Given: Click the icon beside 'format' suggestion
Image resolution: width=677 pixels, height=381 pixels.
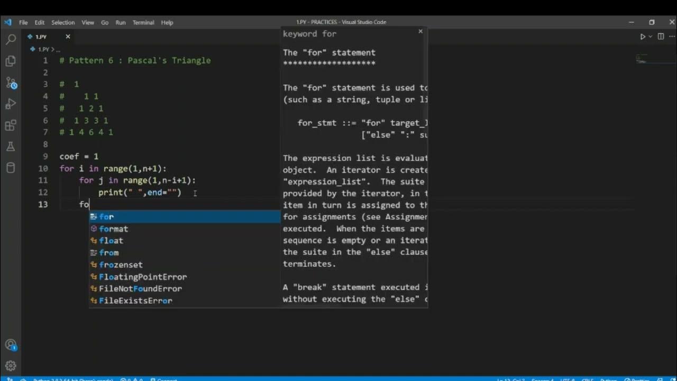Looking at the screenshot, I should 94,229.
